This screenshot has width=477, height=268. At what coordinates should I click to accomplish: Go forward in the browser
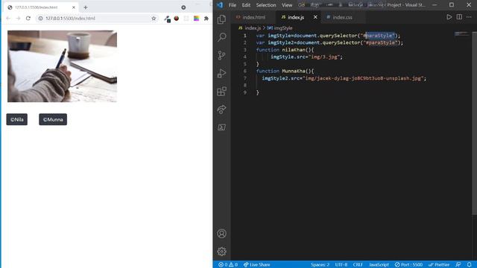(18, 18)
